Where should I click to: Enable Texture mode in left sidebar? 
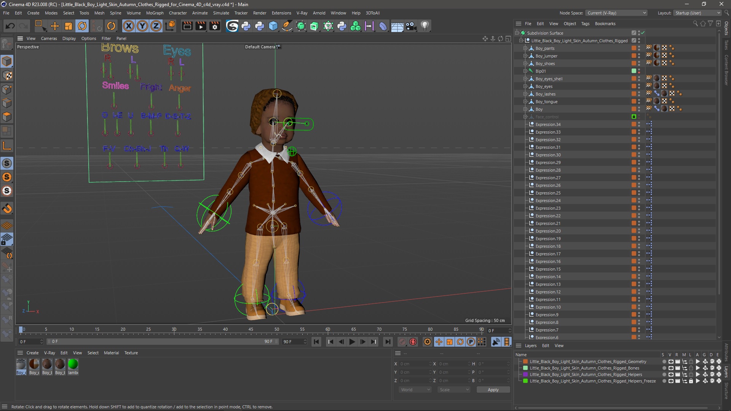tap(7, 75)
